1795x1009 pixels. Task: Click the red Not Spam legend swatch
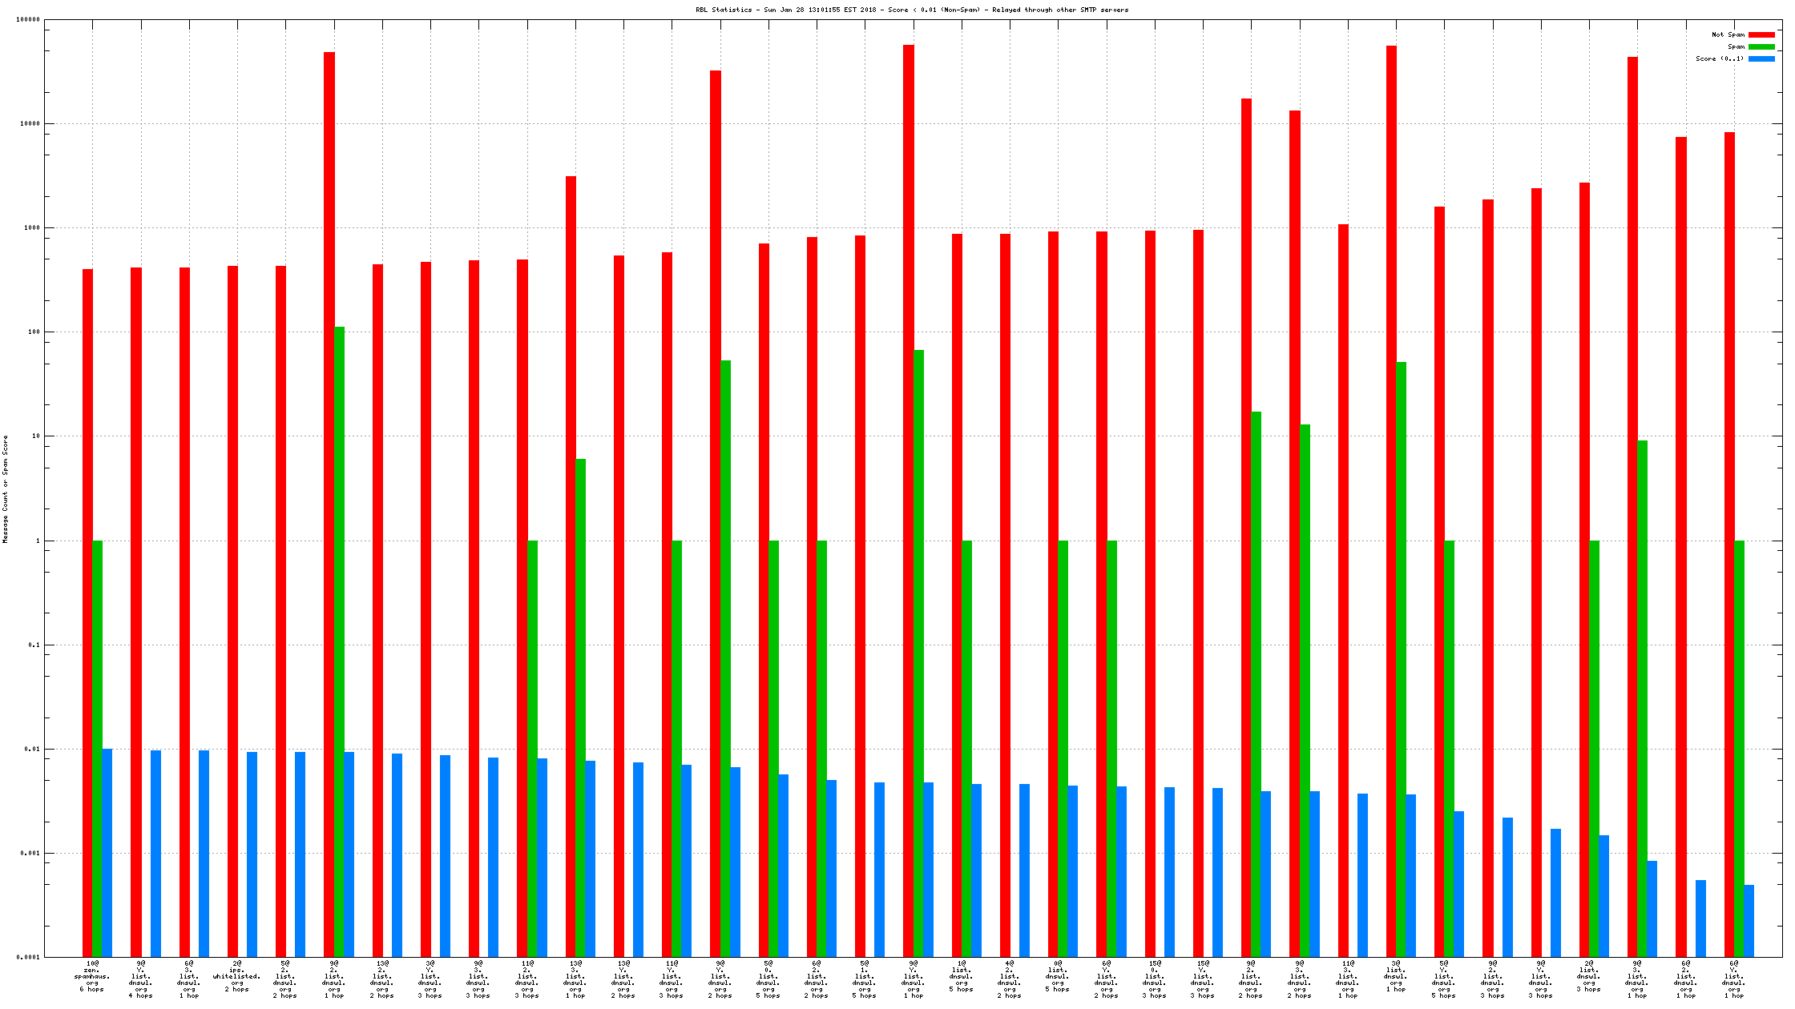click(x=1761, y=34)
